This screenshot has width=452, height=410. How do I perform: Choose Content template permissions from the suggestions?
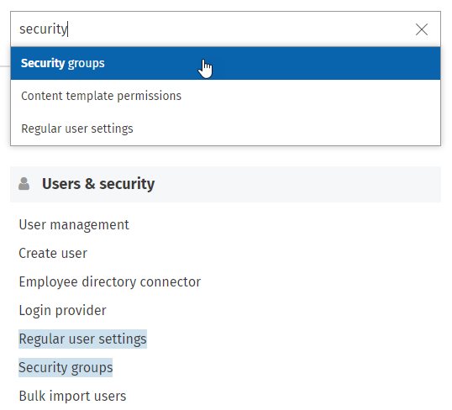(225, 96)
